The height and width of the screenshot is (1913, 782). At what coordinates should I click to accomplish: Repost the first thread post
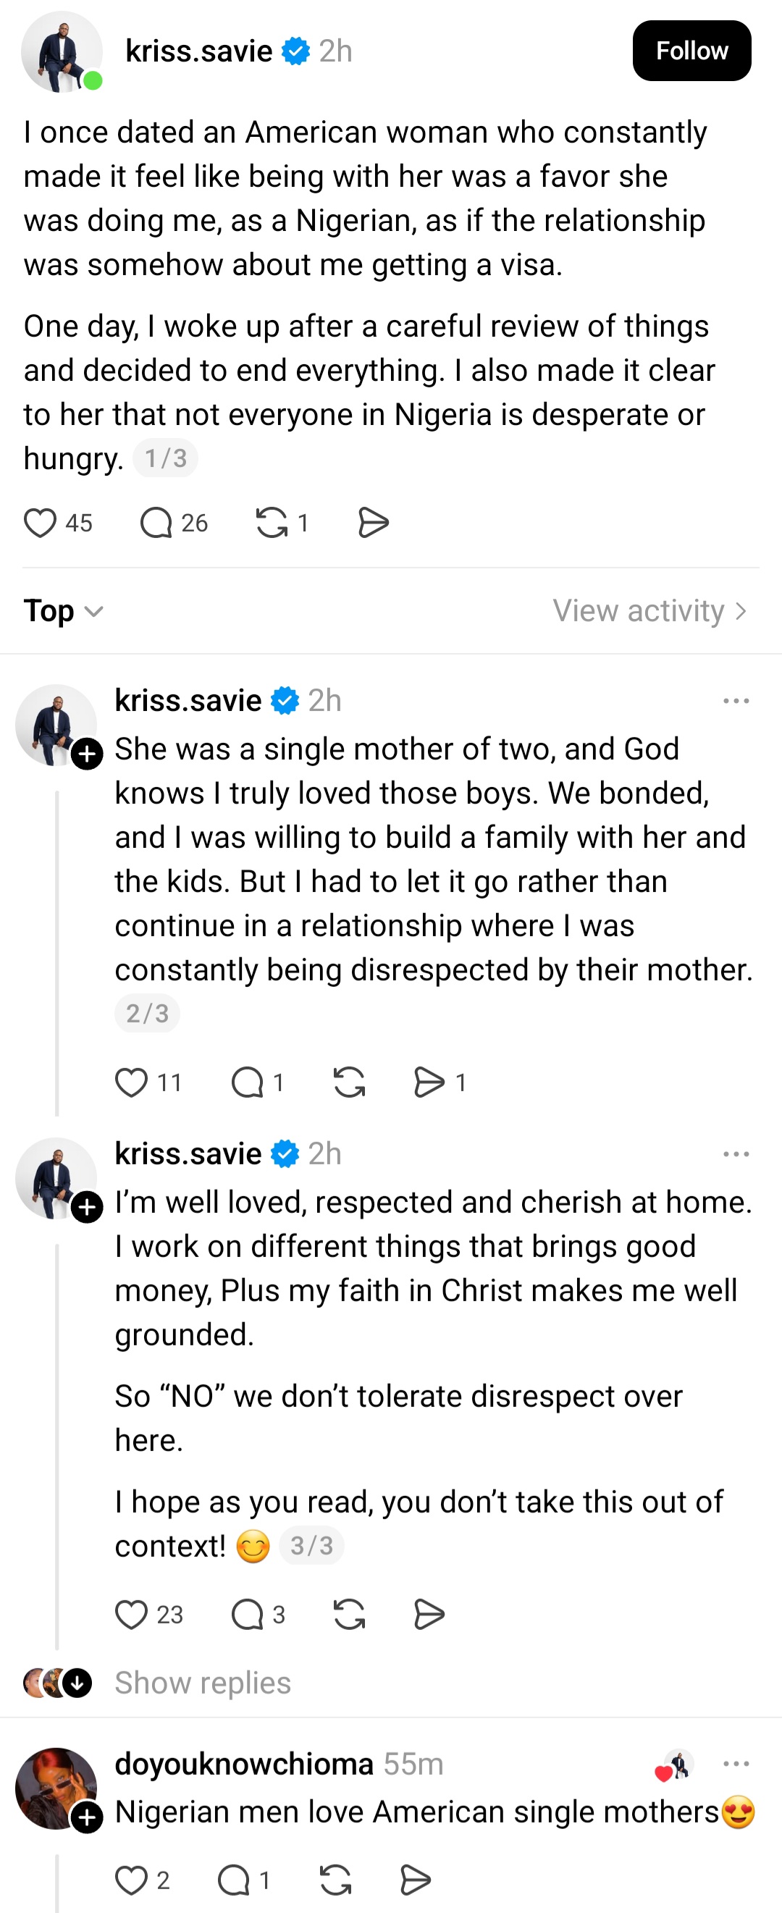pos(273,521)
